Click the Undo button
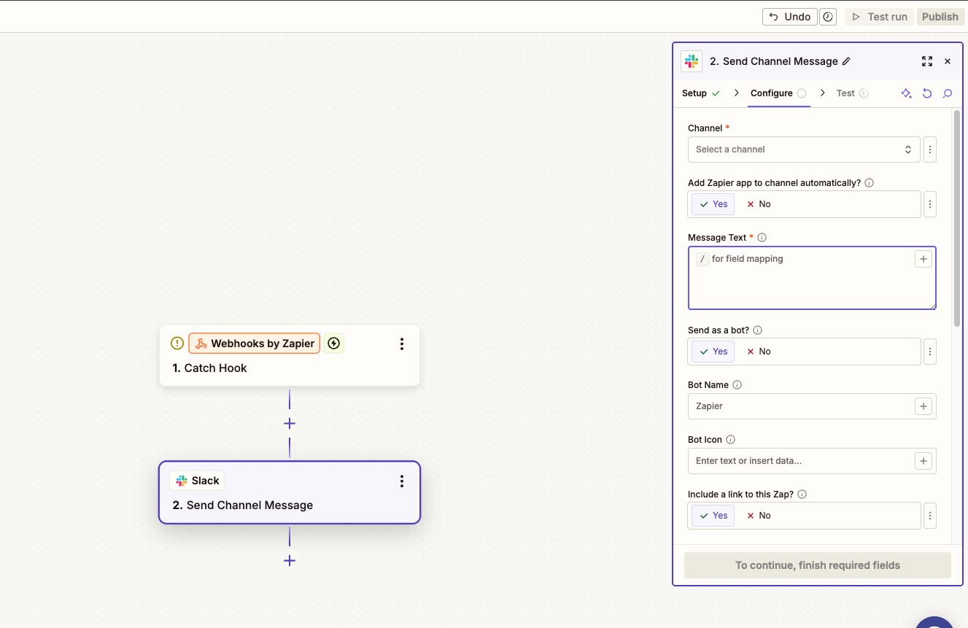Image resolution: width=968 pixels, height=628 pixels. 790,17
